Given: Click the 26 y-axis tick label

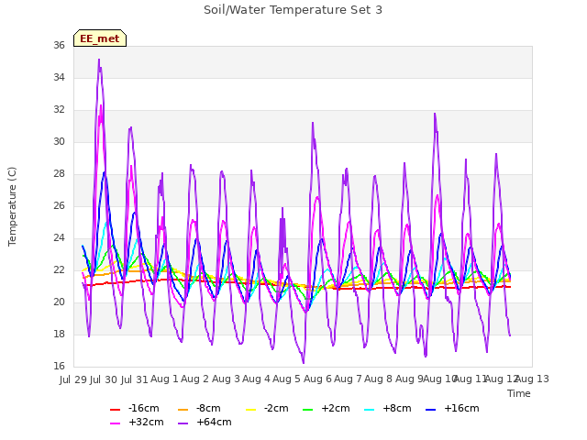Looking at the screenshot, I should click(x=59, y=205).
